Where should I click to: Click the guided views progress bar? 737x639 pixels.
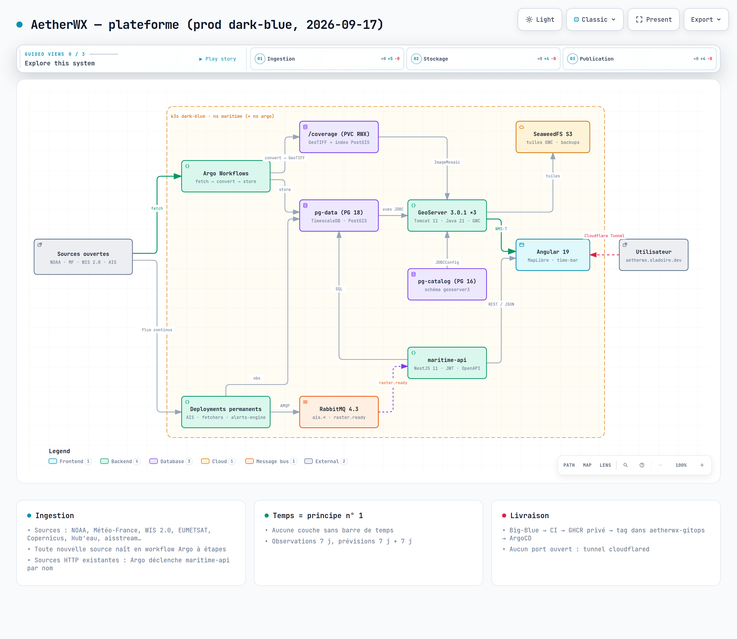tap(104, 54)
